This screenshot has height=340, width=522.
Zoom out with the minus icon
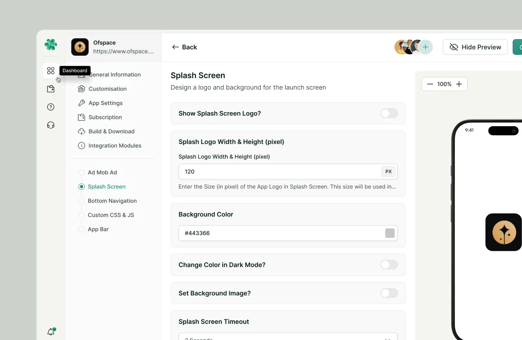(430, 84)
